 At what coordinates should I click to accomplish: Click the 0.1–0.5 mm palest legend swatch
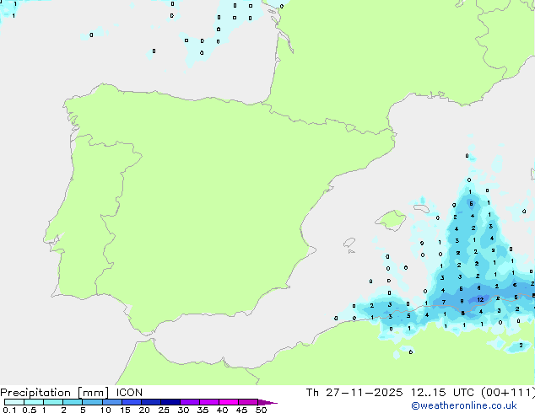(14, 402)
